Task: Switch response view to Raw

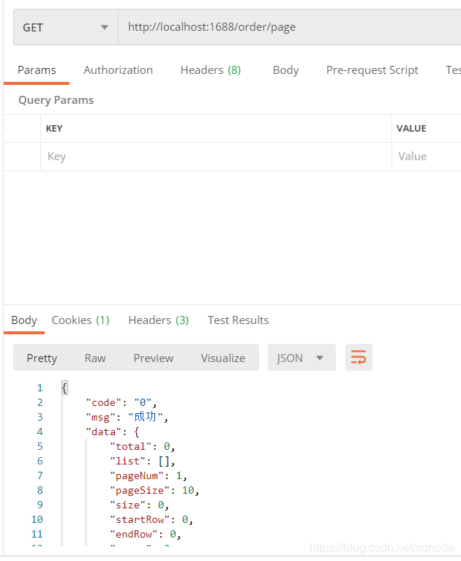Action: click(95, 358)
